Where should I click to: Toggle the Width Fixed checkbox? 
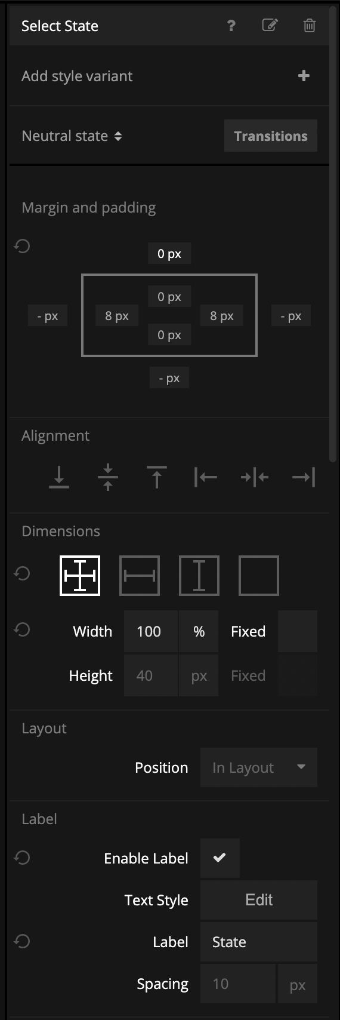point(298,631)
